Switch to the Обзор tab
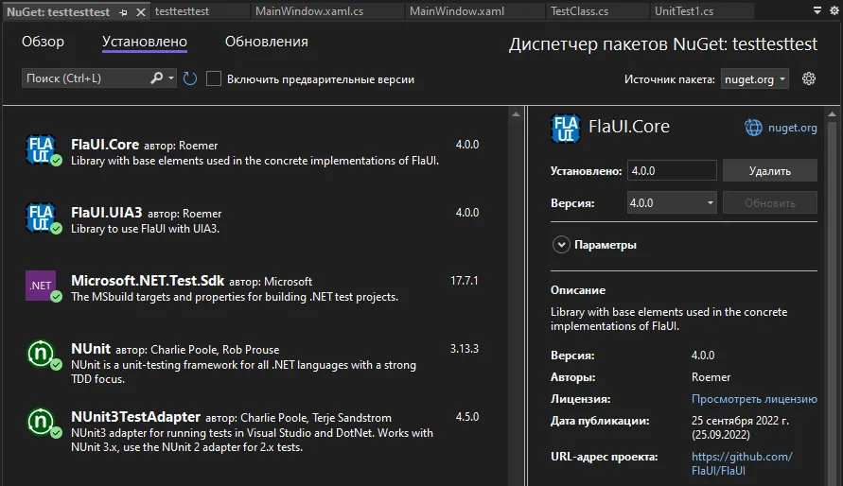843x486 pixels. pos(43,42)
